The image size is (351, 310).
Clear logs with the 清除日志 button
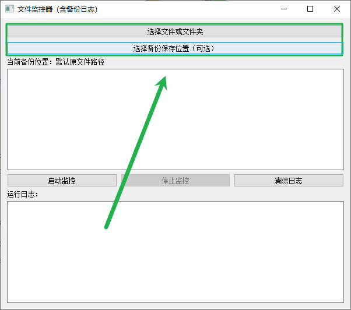pos(288,181)
